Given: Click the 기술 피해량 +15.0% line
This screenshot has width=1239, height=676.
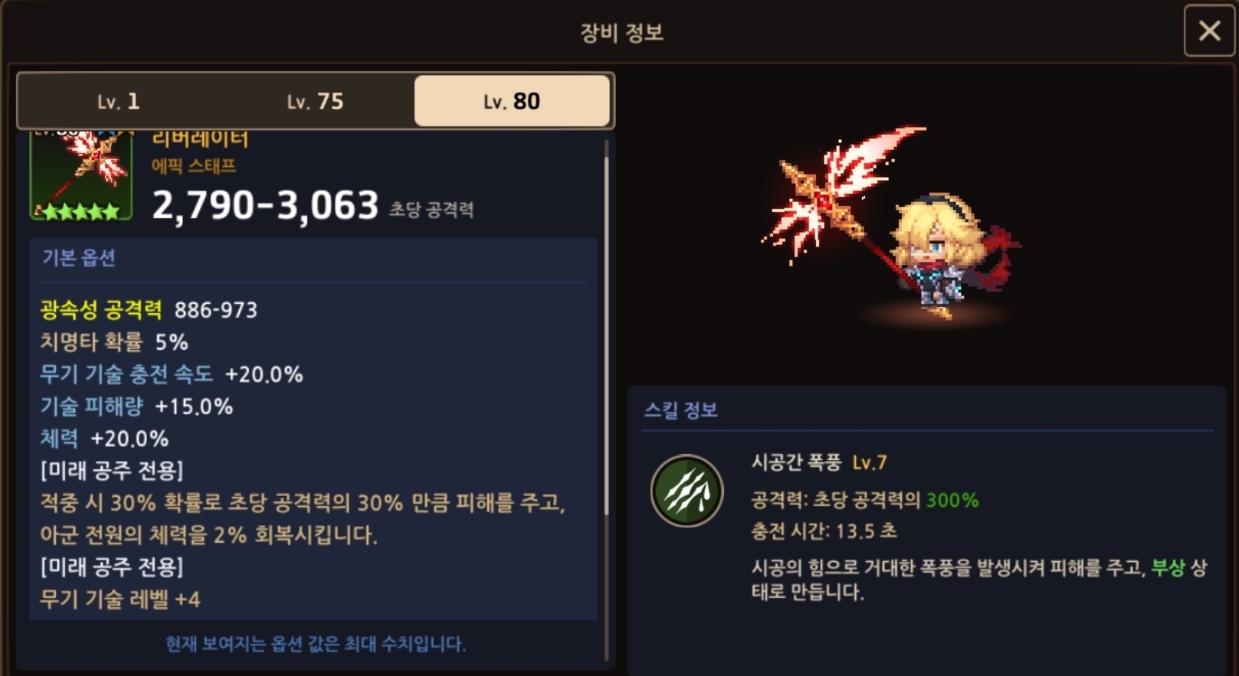Looking at the screenshot, I should pyautogui.click(x=136, y=407).
